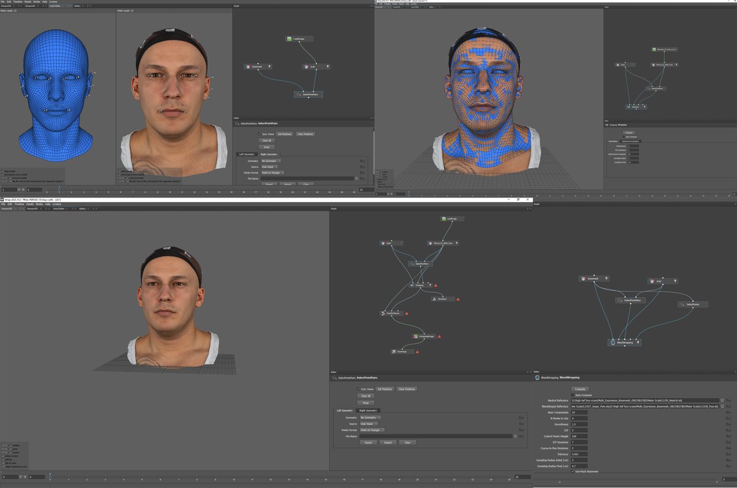Screen dimensions: 737x488
Task: Click Import button in bottom-left editor
Action: (388, 443)
